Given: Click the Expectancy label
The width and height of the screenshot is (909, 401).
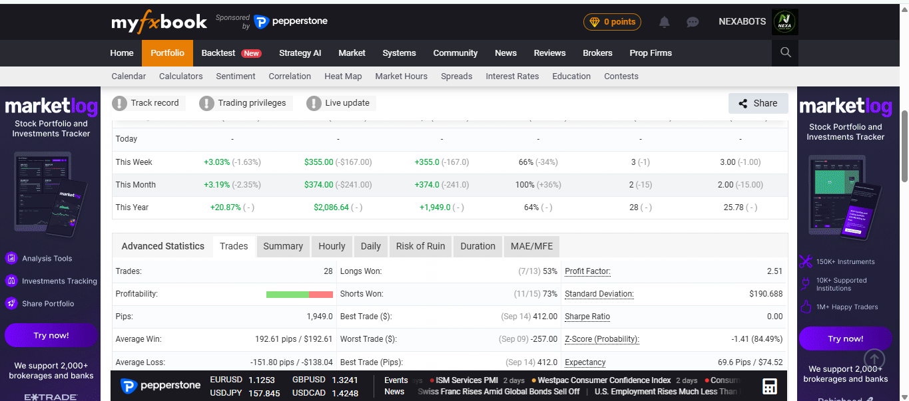Looking at the screenshot, I should 585,362.
